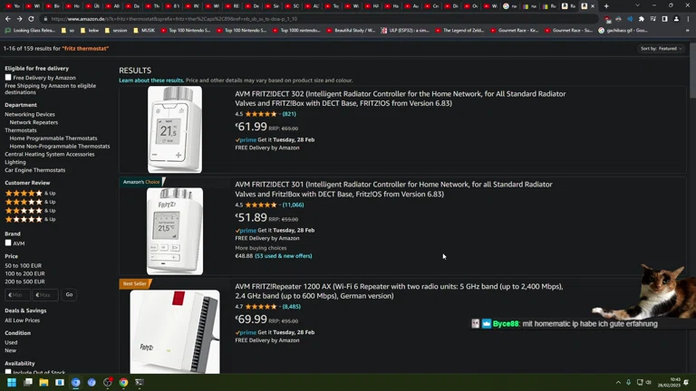This screenshot has height=391, width=696.
Task: Open the browser extensions puzzle icon
Action: click(641, 18)
